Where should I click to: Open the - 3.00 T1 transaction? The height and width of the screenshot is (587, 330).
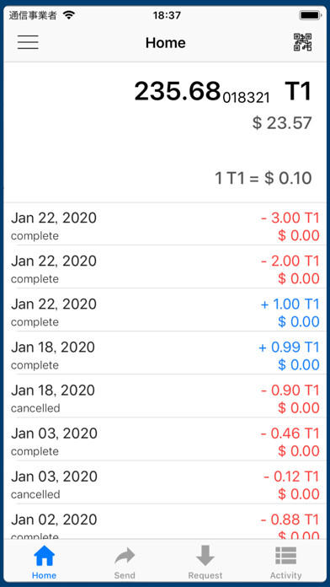pyautogui.click(x=165, y=224)
